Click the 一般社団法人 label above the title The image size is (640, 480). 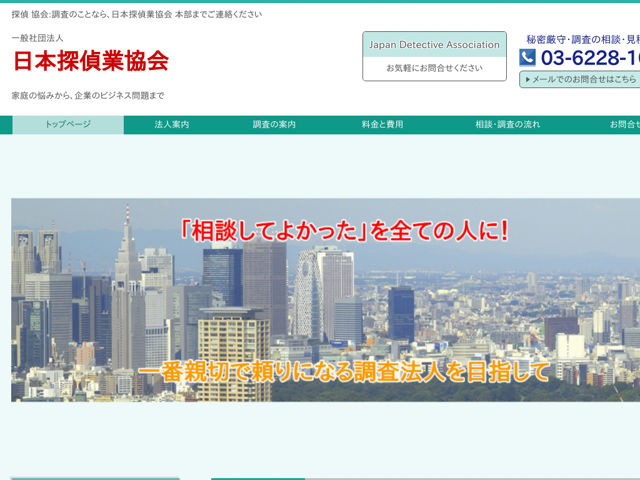[x=37, y=38]
